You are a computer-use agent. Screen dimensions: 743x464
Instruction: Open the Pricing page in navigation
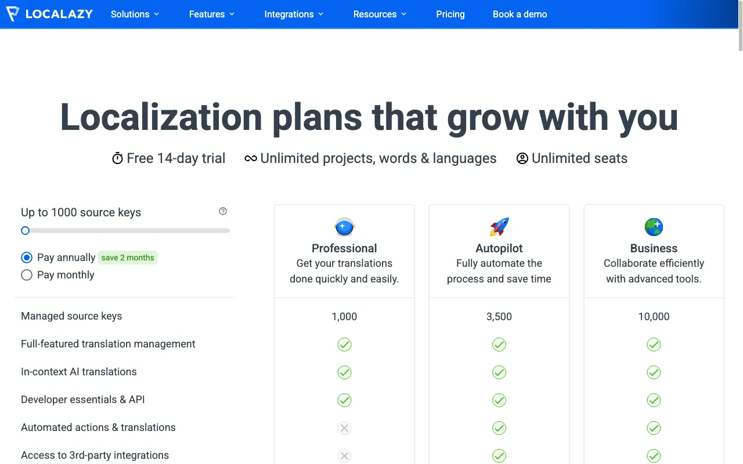coord(450,14)
